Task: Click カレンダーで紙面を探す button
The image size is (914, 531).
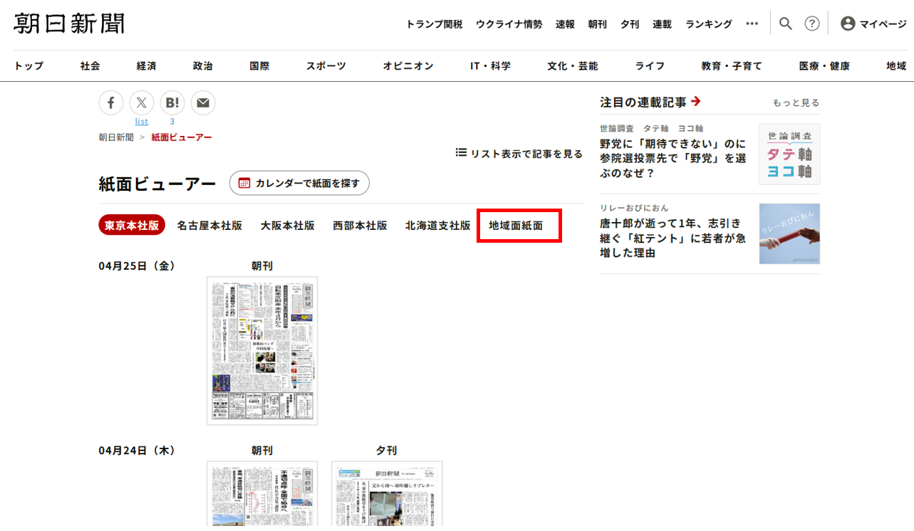Action: [x=299, y=183]
